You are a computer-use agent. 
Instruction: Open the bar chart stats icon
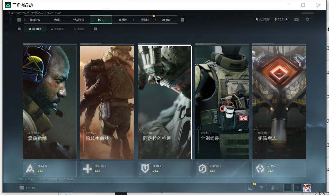coord(250,188)
